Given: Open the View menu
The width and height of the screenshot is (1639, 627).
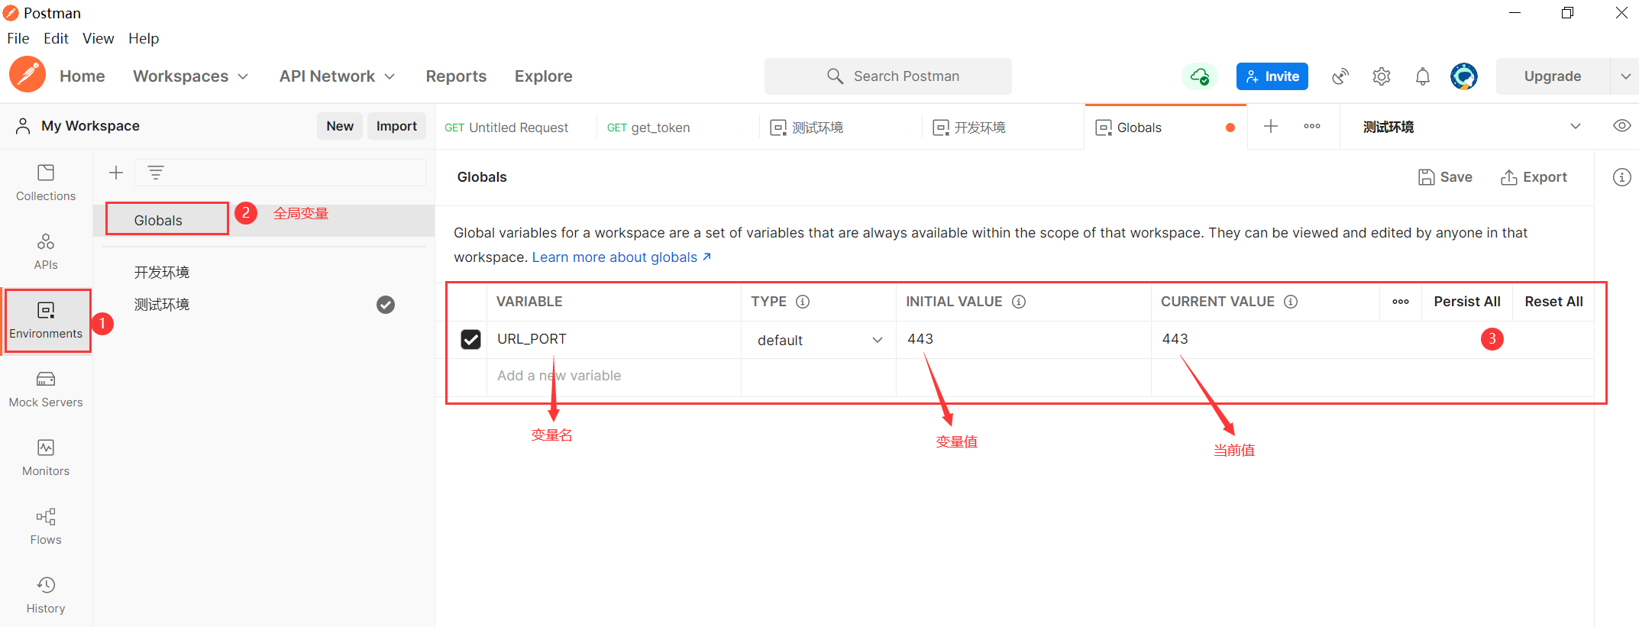Looking at the screenshot, I should pos(98,38).
